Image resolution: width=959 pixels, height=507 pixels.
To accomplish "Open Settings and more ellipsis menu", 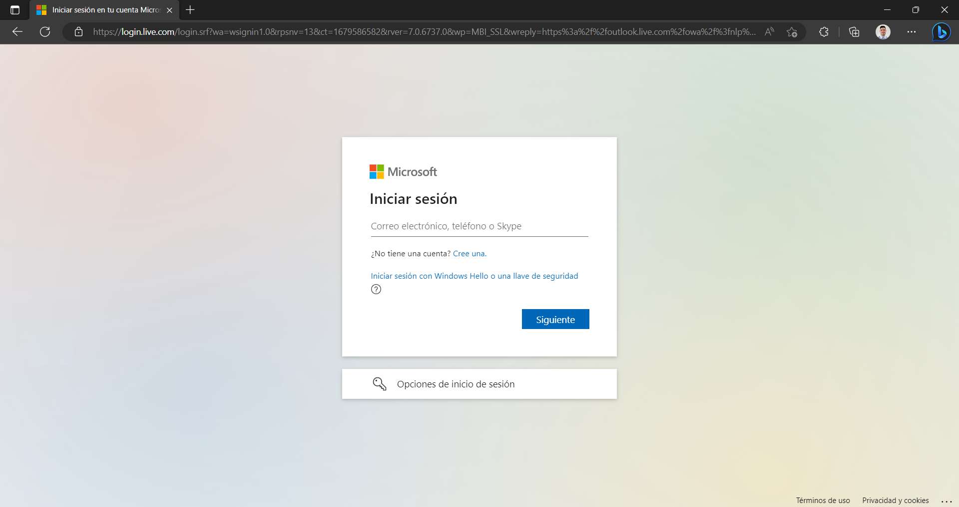I will pos(912,32).
